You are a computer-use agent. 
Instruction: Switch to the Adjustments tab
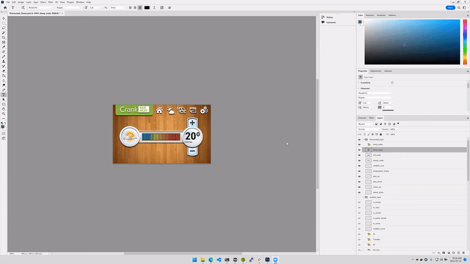(x=375, y=71)
